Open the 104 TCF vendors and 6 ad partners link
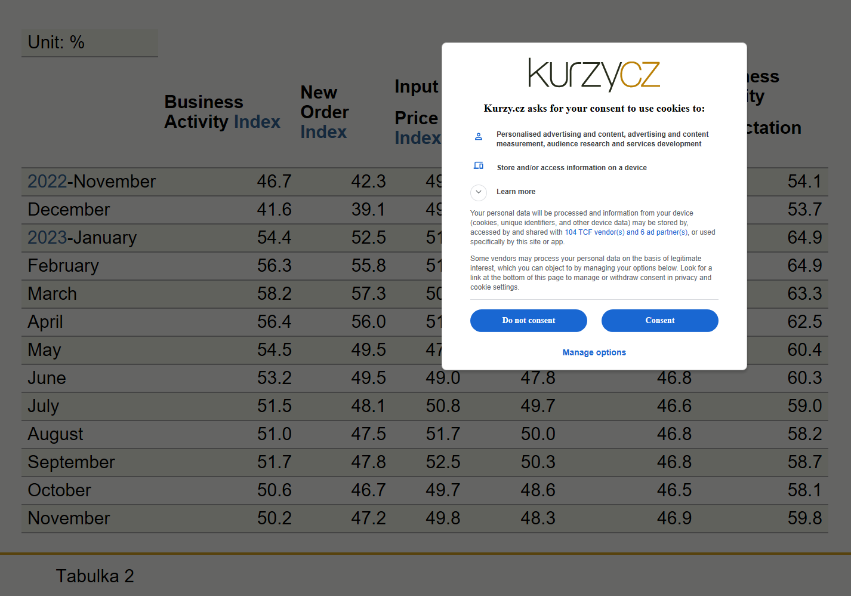The width and height of the screenshot is (851, 596). 626,232
